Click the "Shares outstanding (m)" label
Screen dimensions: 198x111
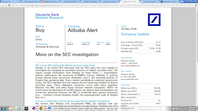(130, 94)
